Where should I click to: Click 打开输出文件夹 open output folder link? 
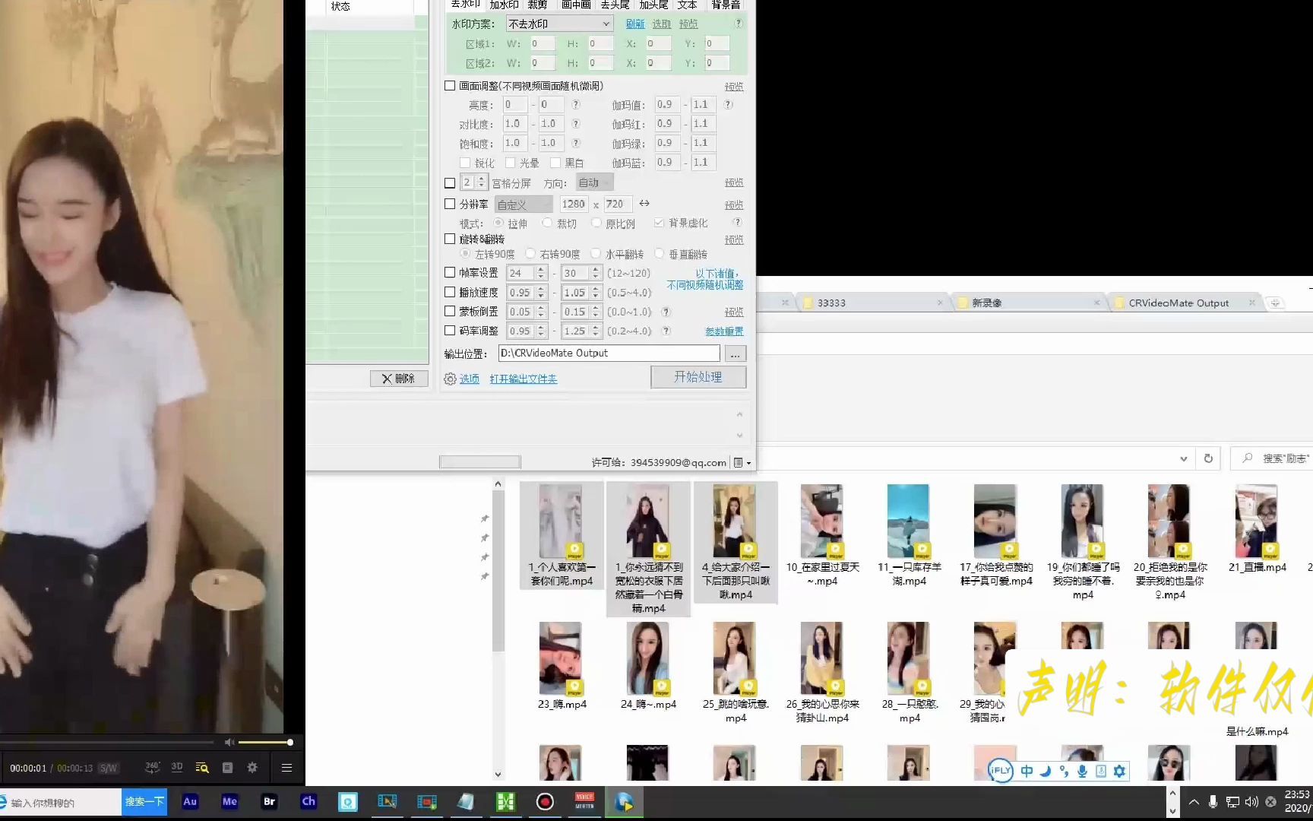(523, 379)
